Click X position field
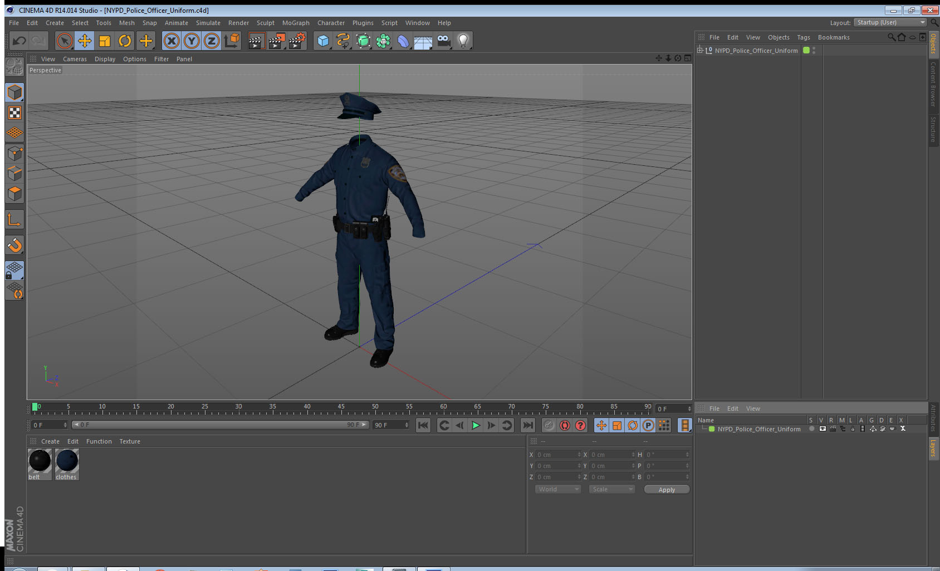Image resolution: width=940 pixels, height=571 pixels. [x=559, y=455]
